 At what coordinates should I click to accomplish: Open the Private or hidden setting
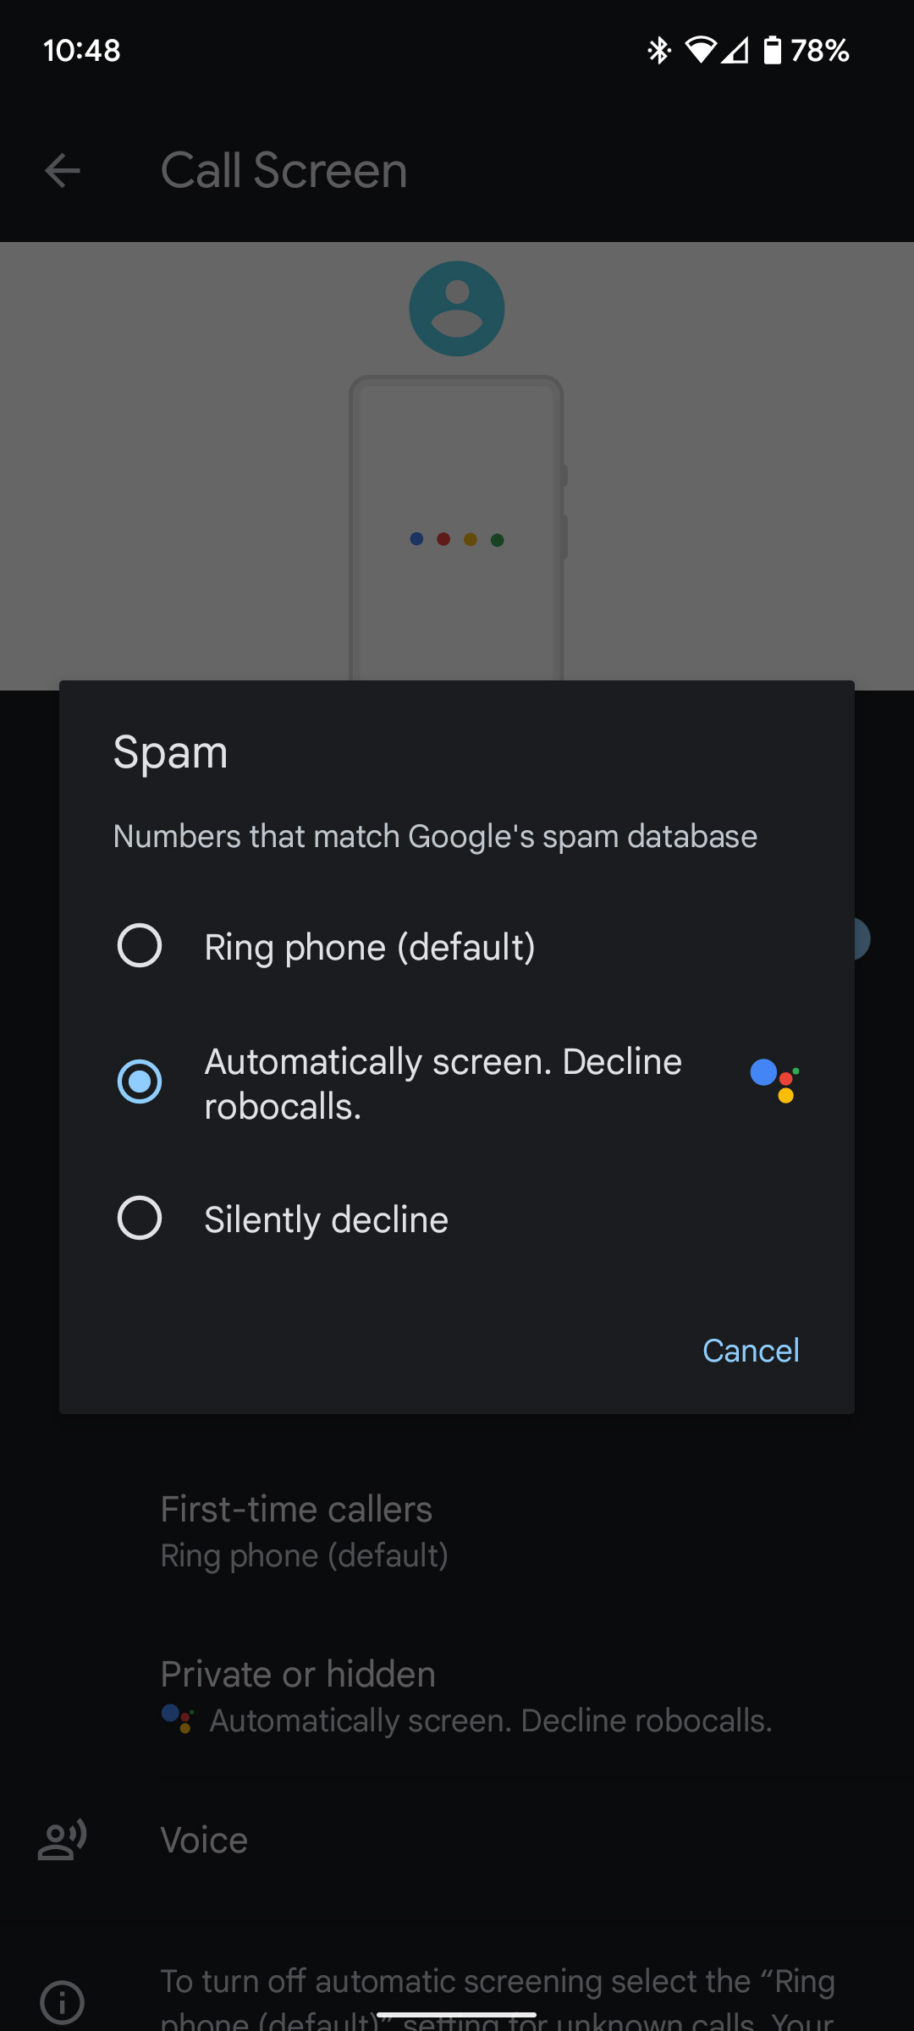point(457,1692)
